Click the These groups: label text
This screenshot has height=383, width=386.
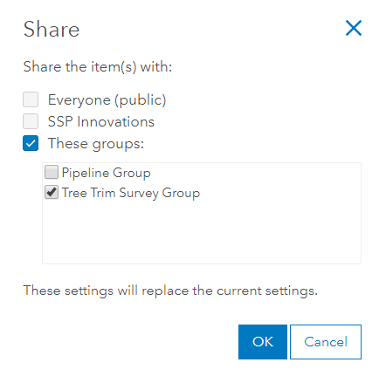click(96, 144)
